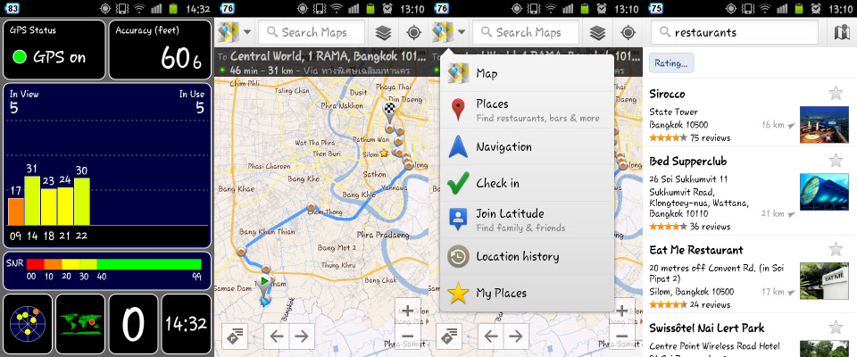This screenshot has width=857, height=357.
Task: Star Swissôtel Nai Lert Park
Action: (x=836, y=328)
